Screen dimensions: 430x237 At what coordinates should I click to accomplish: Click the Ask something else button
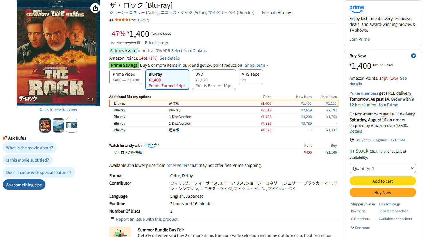click(24, 185)
